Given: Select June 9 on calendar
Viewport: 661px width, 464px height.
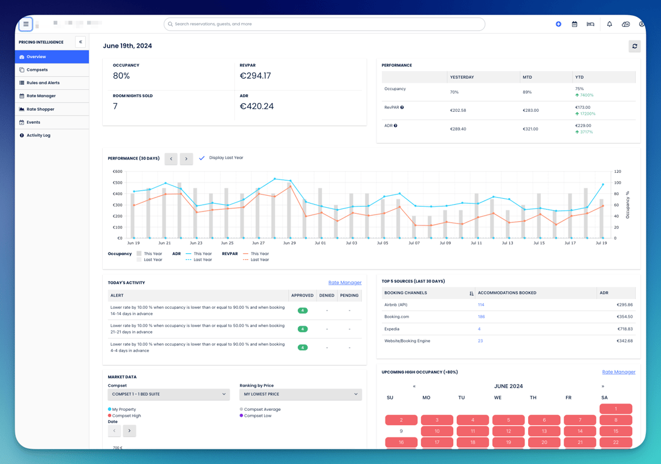Looking at the screenshot, I should (x=401, y=431).
